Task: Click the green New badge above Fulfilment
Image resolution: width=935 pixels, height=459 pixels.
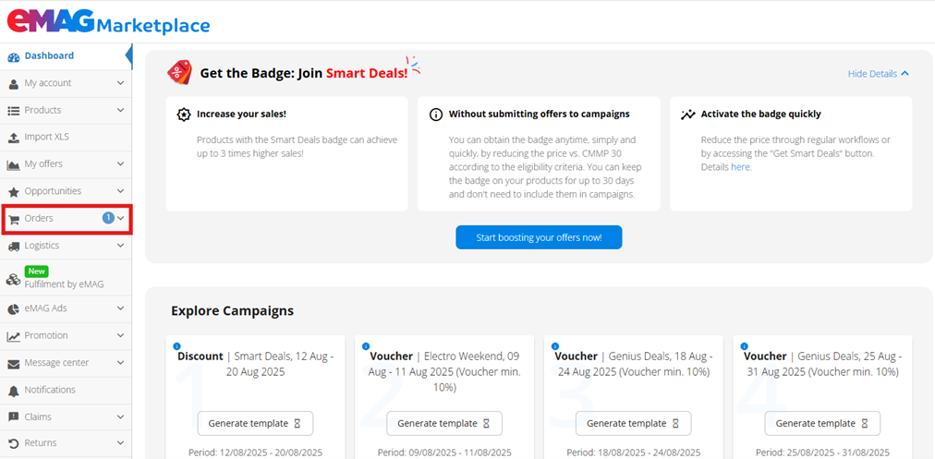Action: point(36,272)
